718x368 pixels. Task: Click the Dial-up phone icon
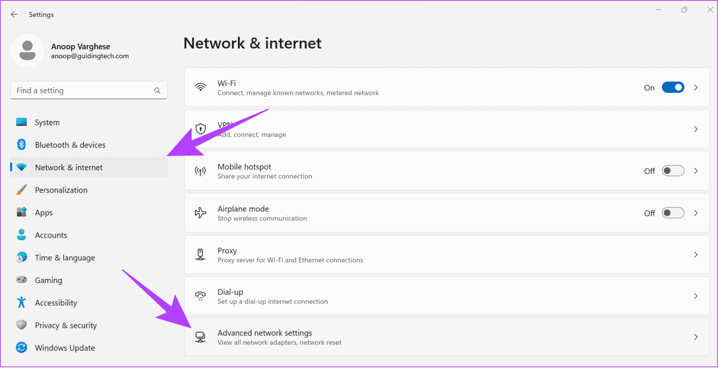tap(201, 296)
